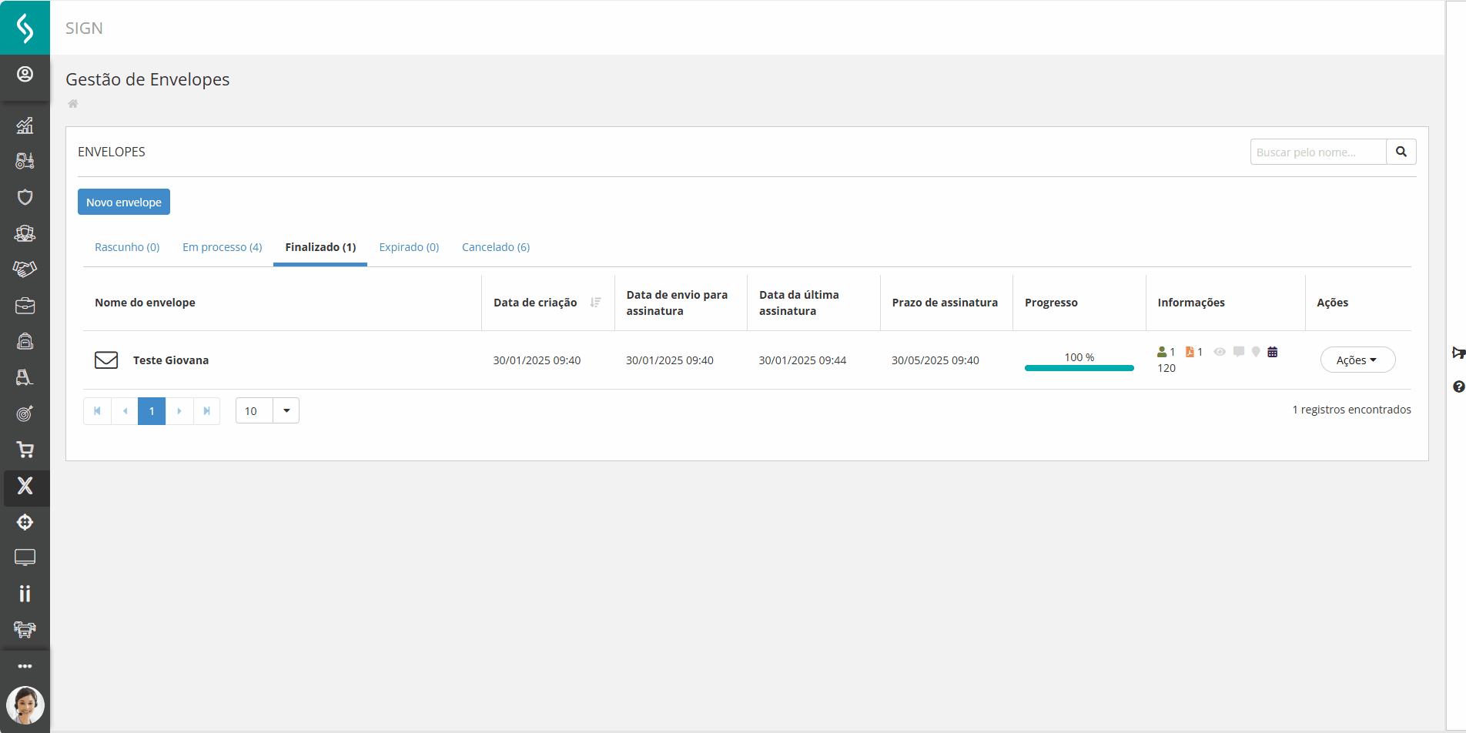Open the monitor screen sidebar icon
Viewport: 1466px width, 733px height.
25,557
